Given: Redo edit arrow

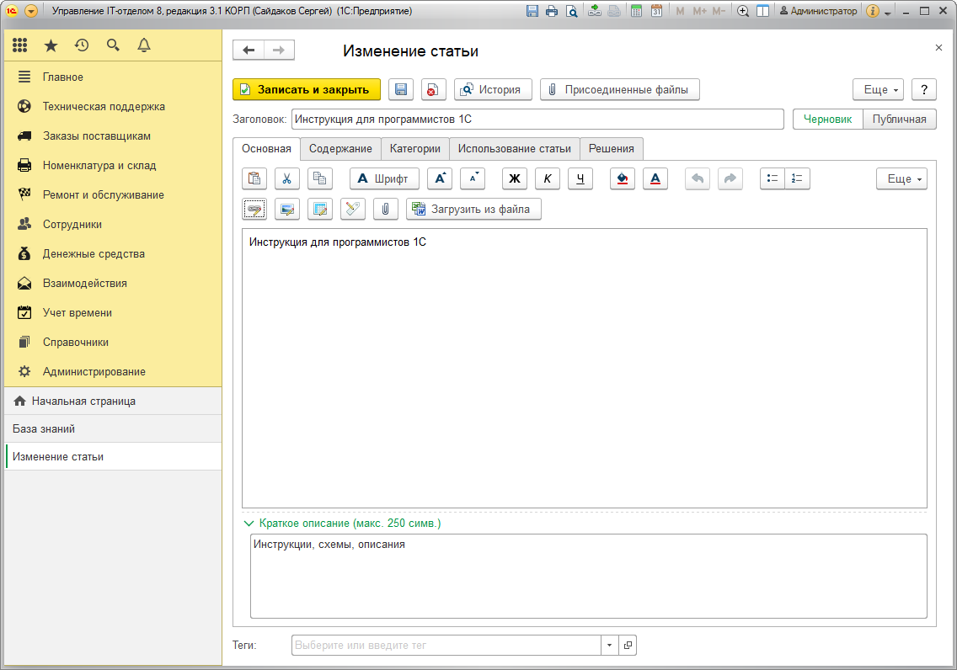Looking at the screenshot, I should (730, 178).
